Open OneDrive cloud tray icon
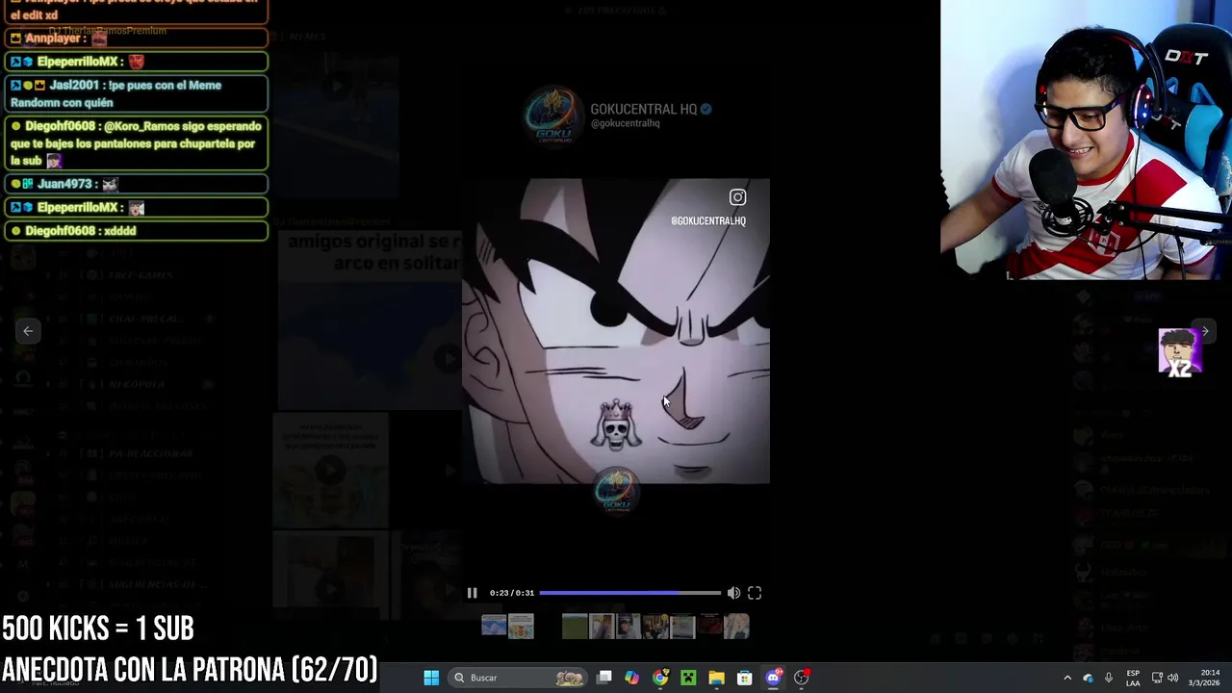The image size is (1232, 693). (1088, 678)
